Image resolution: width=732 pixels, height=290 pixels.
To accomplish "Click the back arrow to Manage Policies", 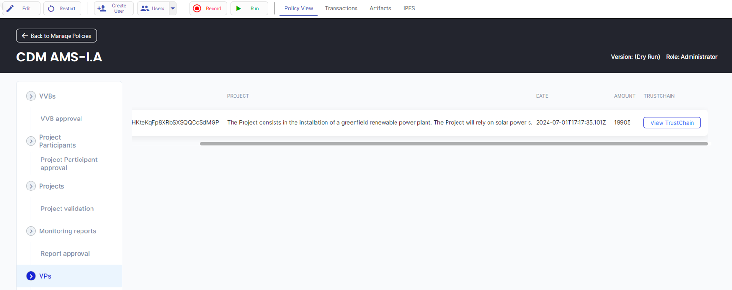I will (25, 36).
